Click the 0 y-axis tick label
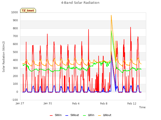Viewport: 161px width, 120px height. pos(17,92)
